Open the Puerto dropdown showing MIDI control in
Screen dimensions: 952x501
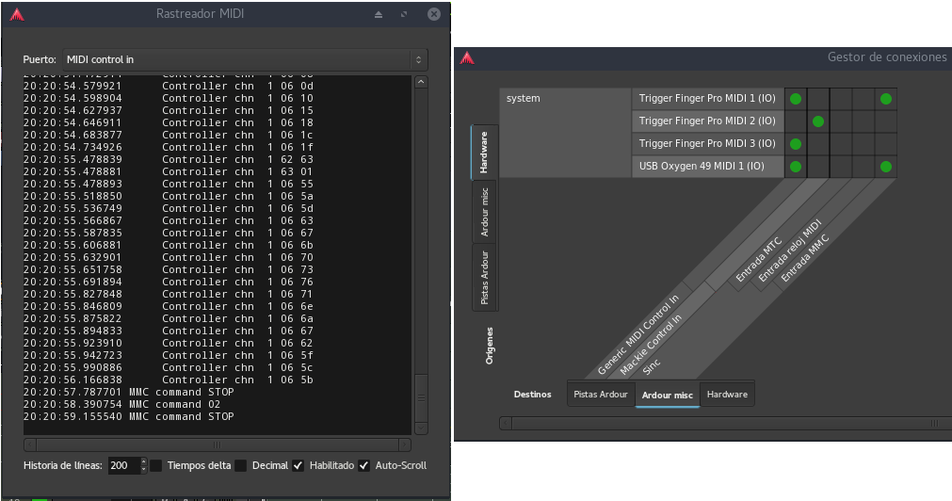pyautogui.click(x=245, y=59)
